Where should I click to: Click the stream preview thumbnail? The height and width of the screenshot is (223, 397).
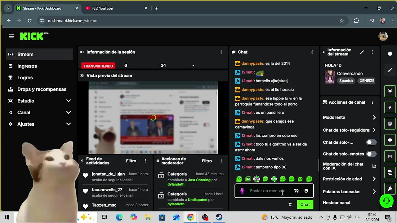[x=153, y=118]
